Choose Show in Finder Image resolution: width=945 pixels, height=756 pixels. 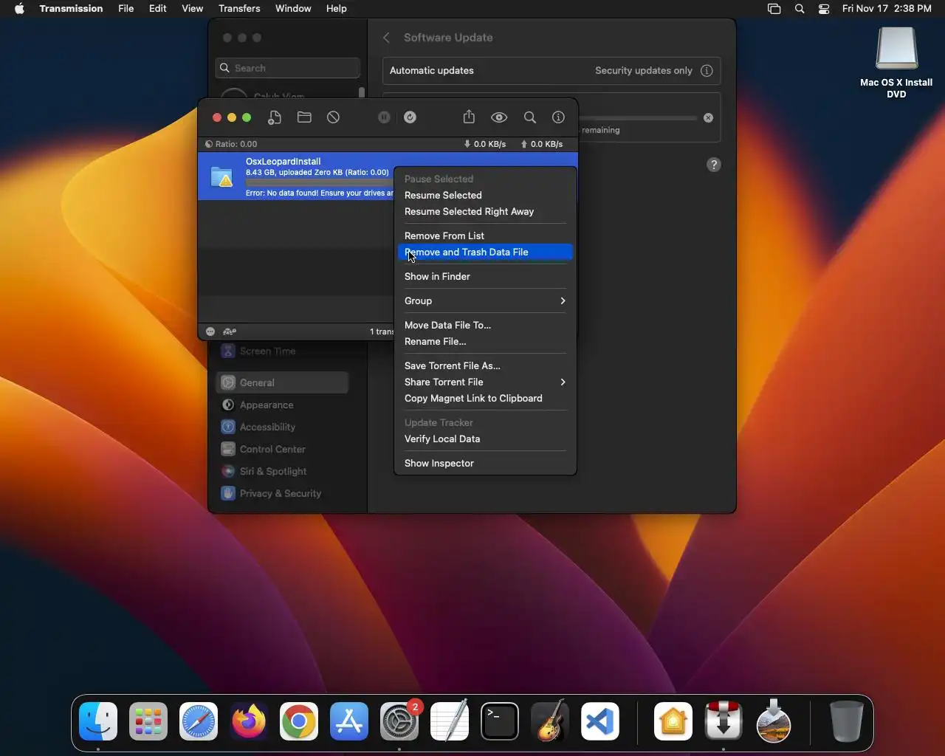pos(485,276)
